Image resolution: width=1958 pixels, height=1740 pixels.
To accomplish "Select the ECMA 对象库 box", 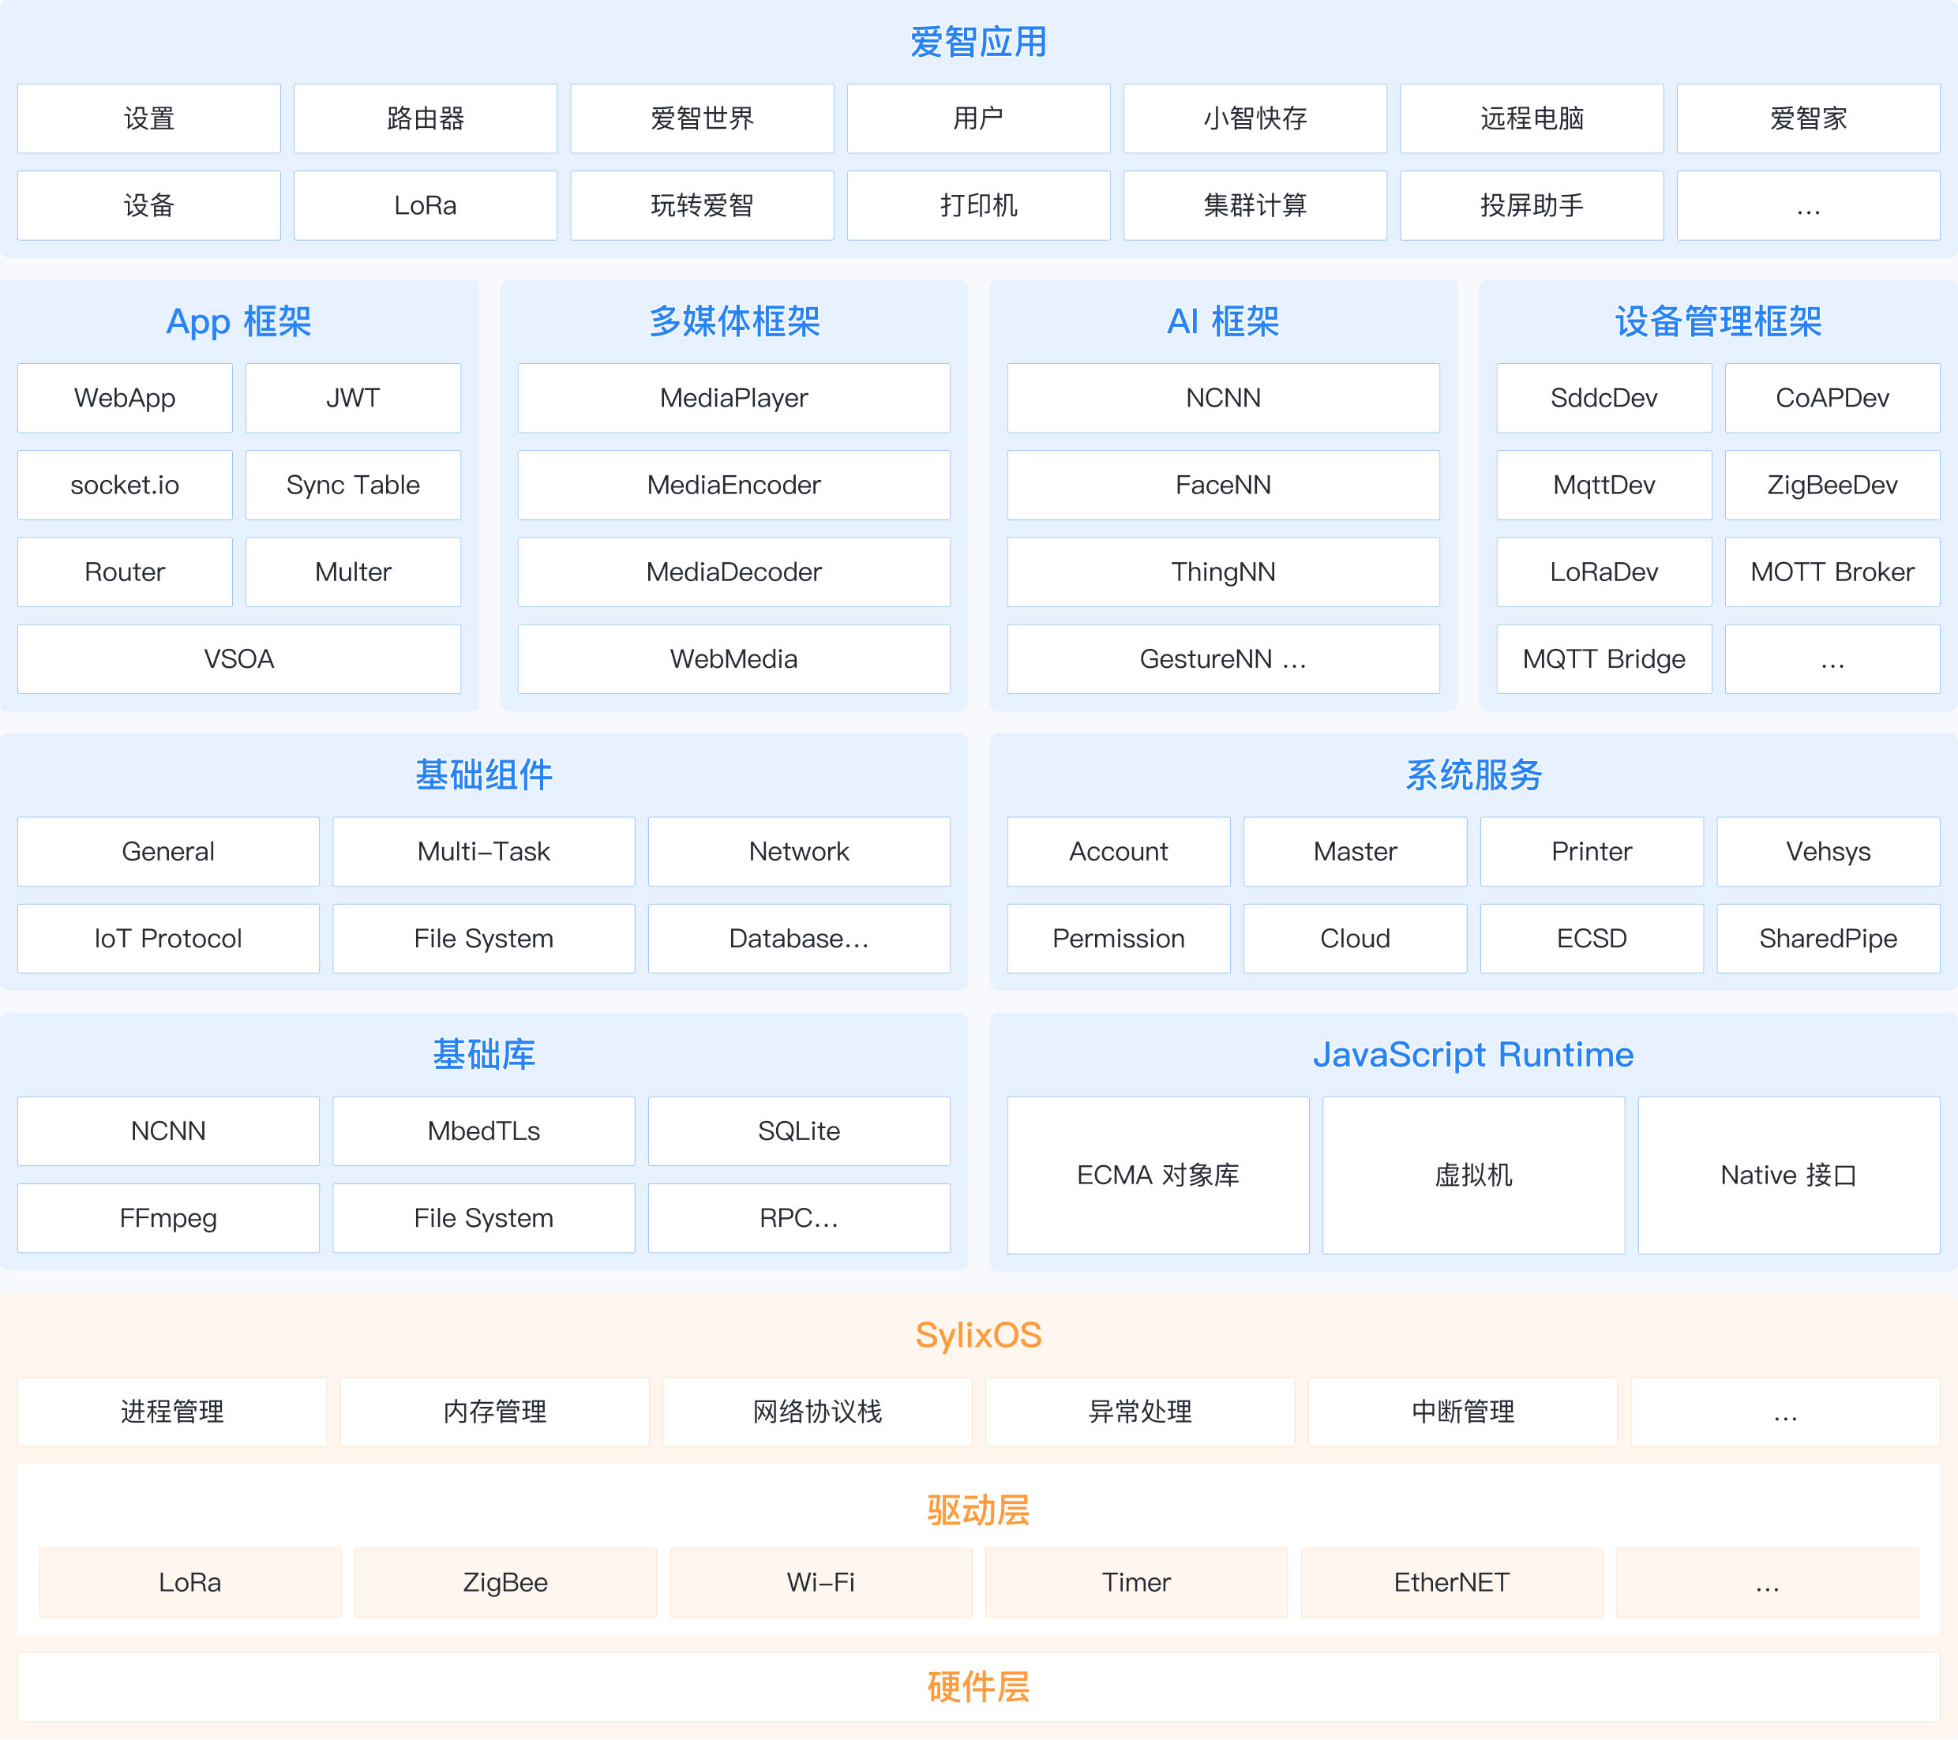I will pyautogui.click(x=1158, y=1176).
